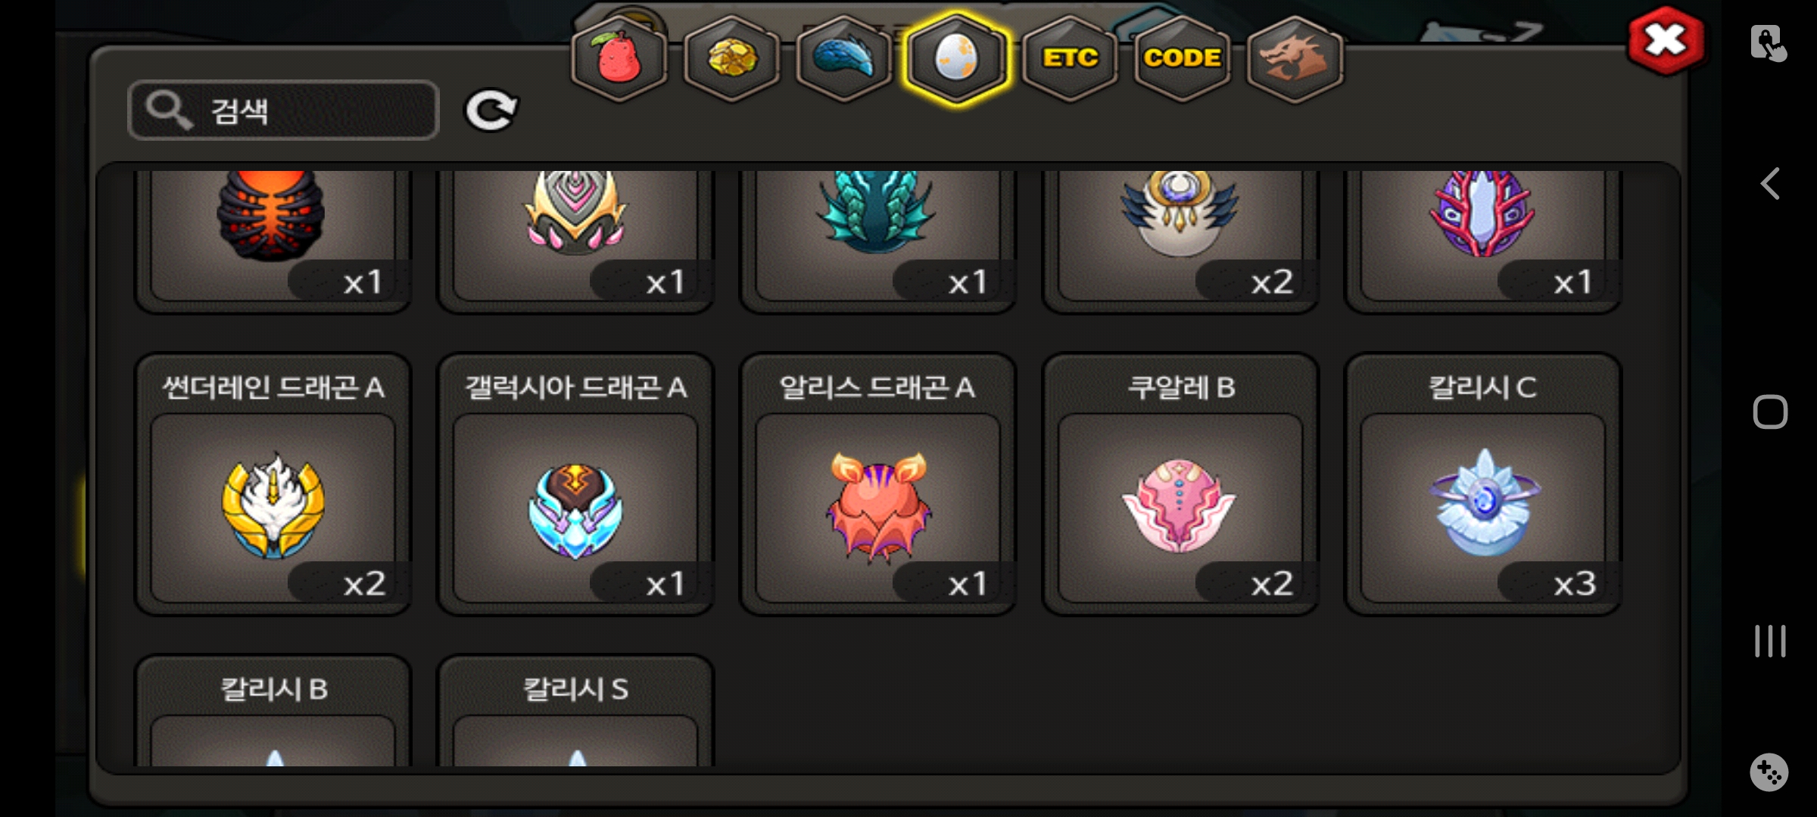Screen dimensions: 1817x817
Task: Open the 칼리시 B egg item
Action: click(x=273, y=711)
